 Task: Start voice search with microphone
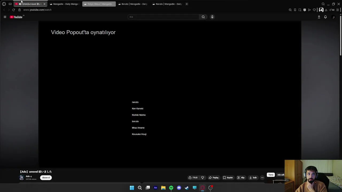[212, 17]
